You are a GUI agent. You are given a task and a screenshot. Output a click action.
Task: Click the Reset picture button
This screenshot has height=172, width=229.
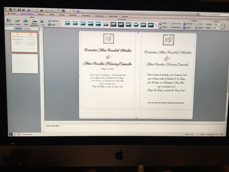click(x=52, y=25)
